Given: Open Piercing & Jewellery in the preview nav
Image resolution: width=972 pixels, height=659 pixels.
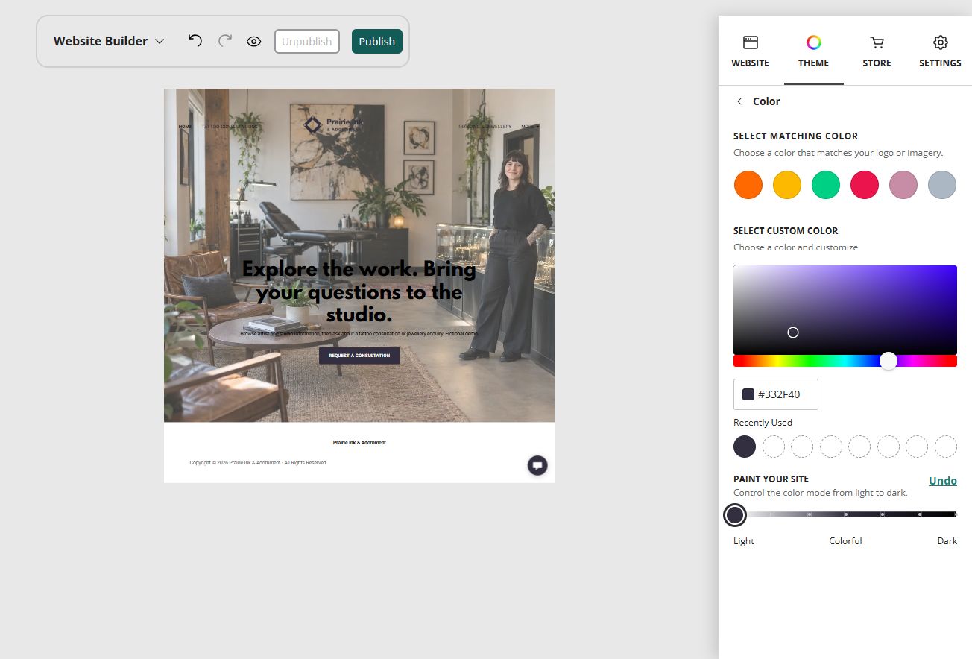Looking at the screenshot, I should click(485, 127).
